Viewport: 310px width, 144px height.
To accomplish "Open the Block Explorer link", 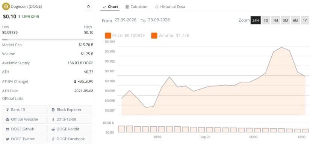I will [70, 109].
